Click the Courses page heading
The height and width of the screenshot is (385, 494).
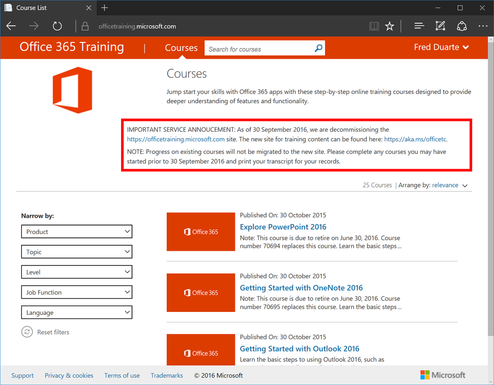pyautogui.click(x=186, y=74)
